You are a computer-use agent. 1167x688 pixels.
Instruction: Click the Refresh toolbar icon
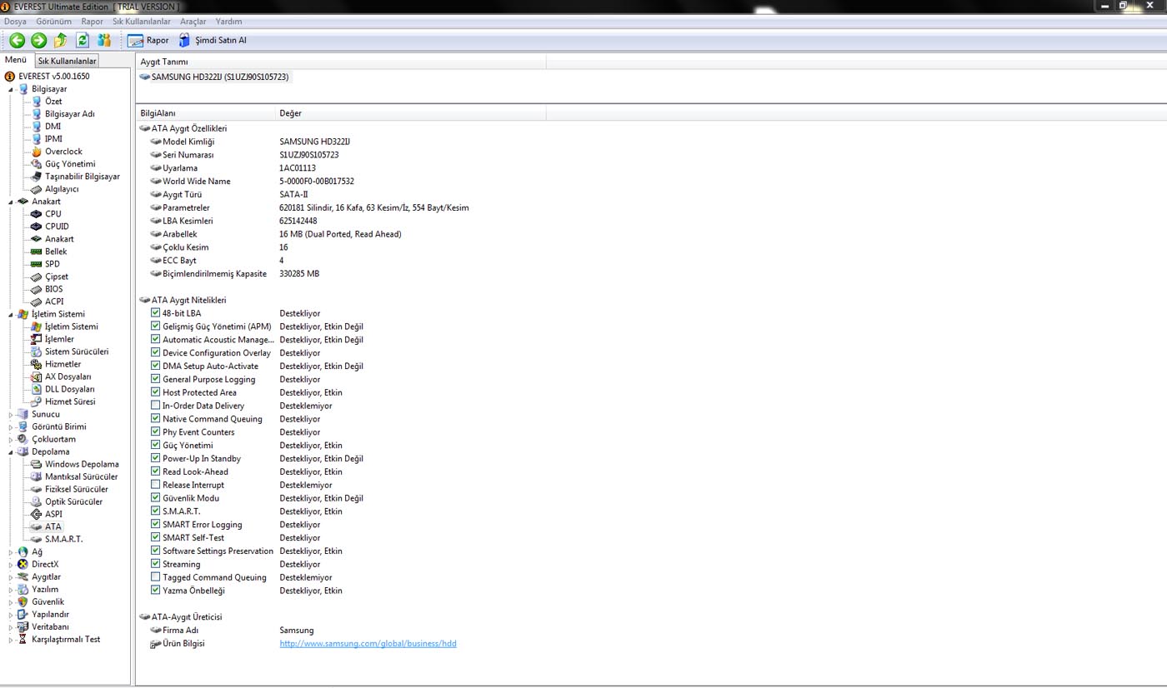pos(83,40)
